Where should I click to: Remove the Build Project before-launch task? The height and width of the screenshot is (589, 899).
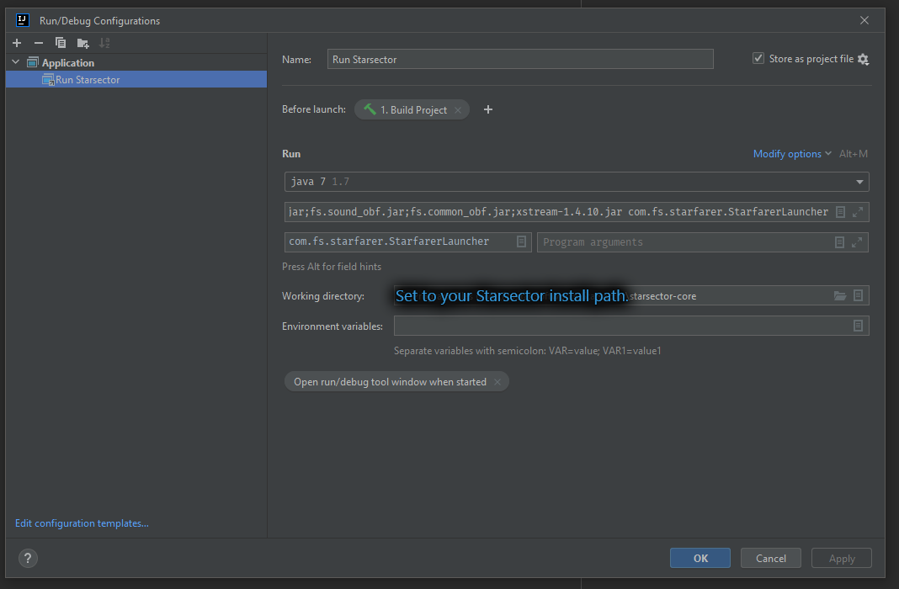458,110
